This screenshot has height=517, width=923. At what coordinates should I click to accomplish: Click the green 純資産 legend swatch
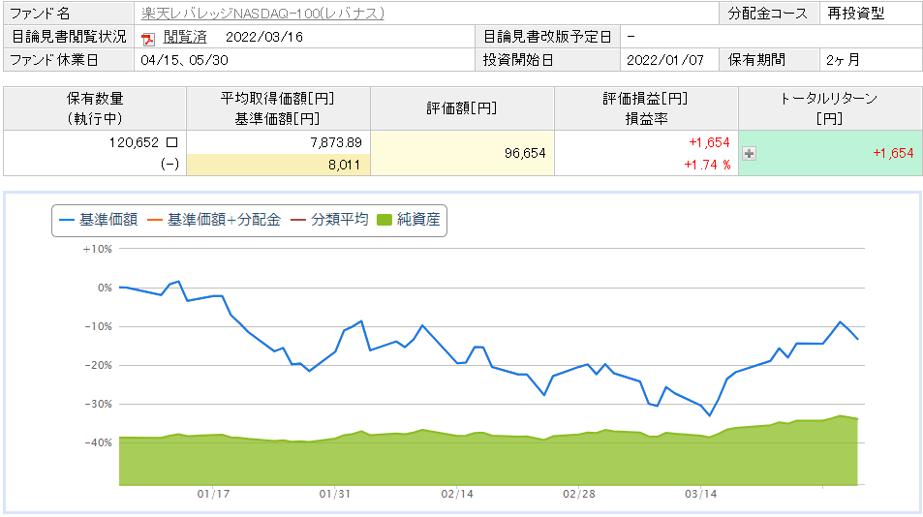pyautogui.click(x=384, y=221)
